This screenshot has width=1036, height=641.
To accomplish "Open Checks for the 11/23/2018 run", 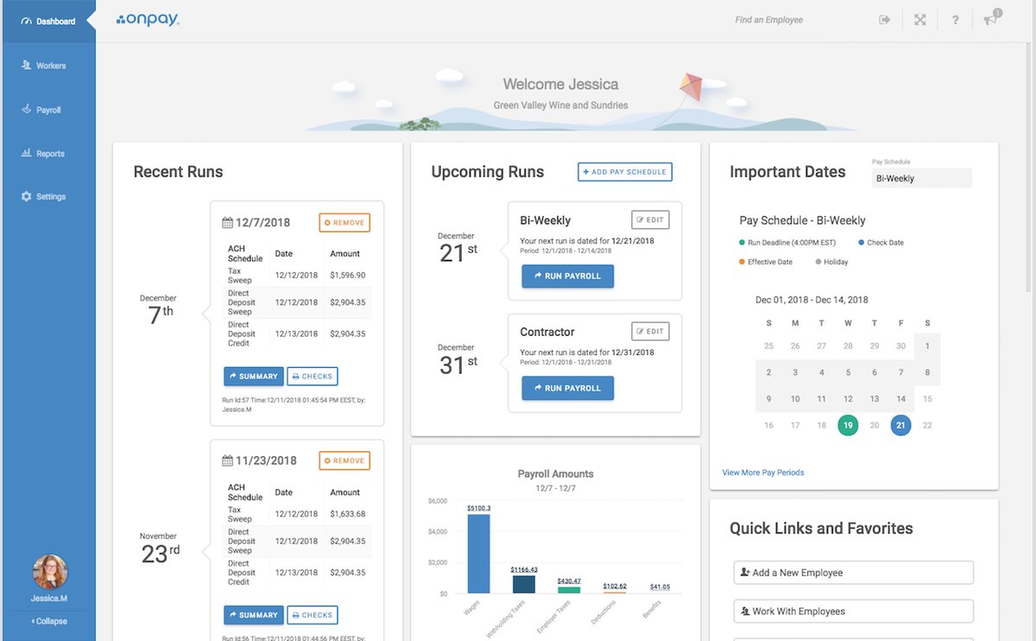I will 313,615.
